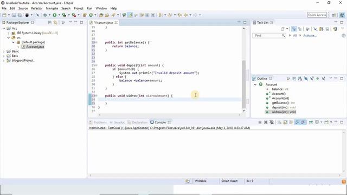Click the Save All toolbar icon

coord(20,15)
